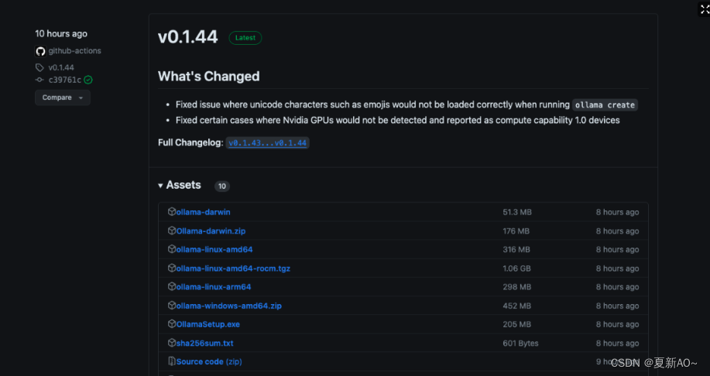Click the package icon for ollama-darwin
Viewport: 710px width, 376px height.
click(172, 212)
